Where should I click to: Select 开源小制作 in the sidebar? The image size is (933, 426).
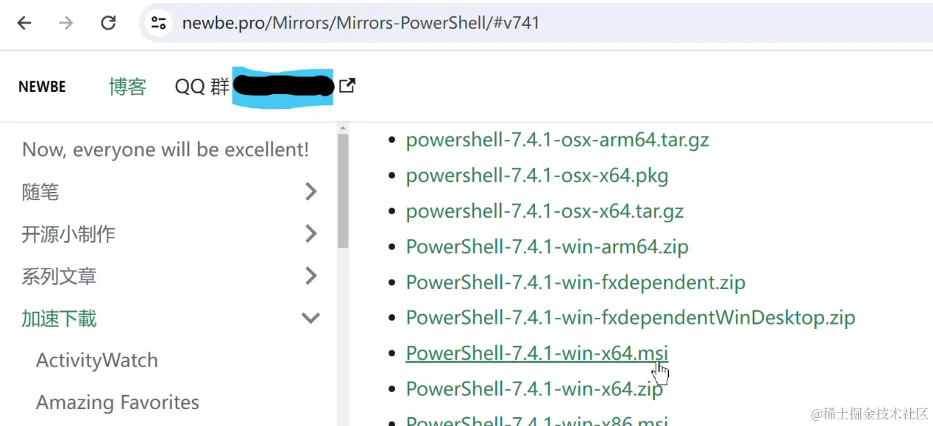click(68, 234)
